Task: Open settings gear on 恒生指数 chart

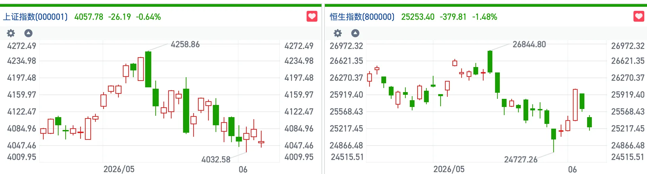Action: point(338,33)
